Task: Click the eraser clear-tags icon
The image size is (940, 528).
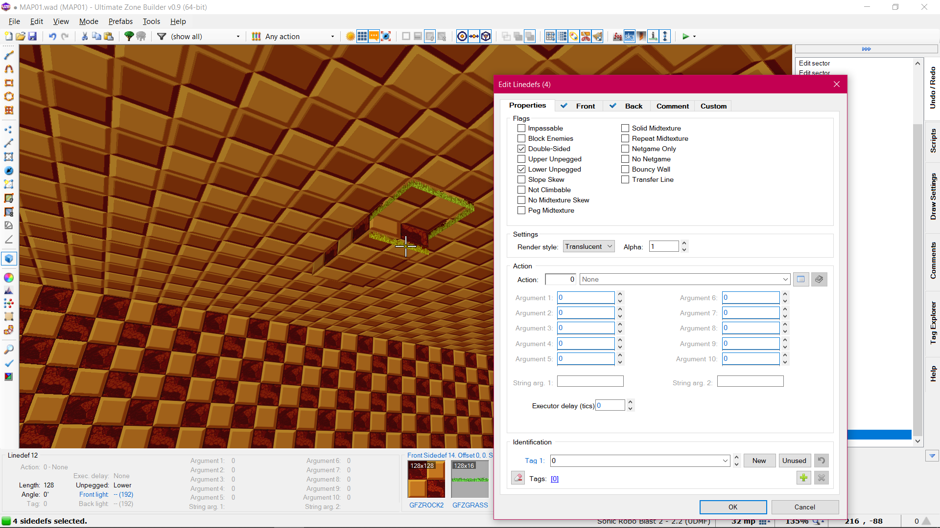Action: click(x=518, y=478)
